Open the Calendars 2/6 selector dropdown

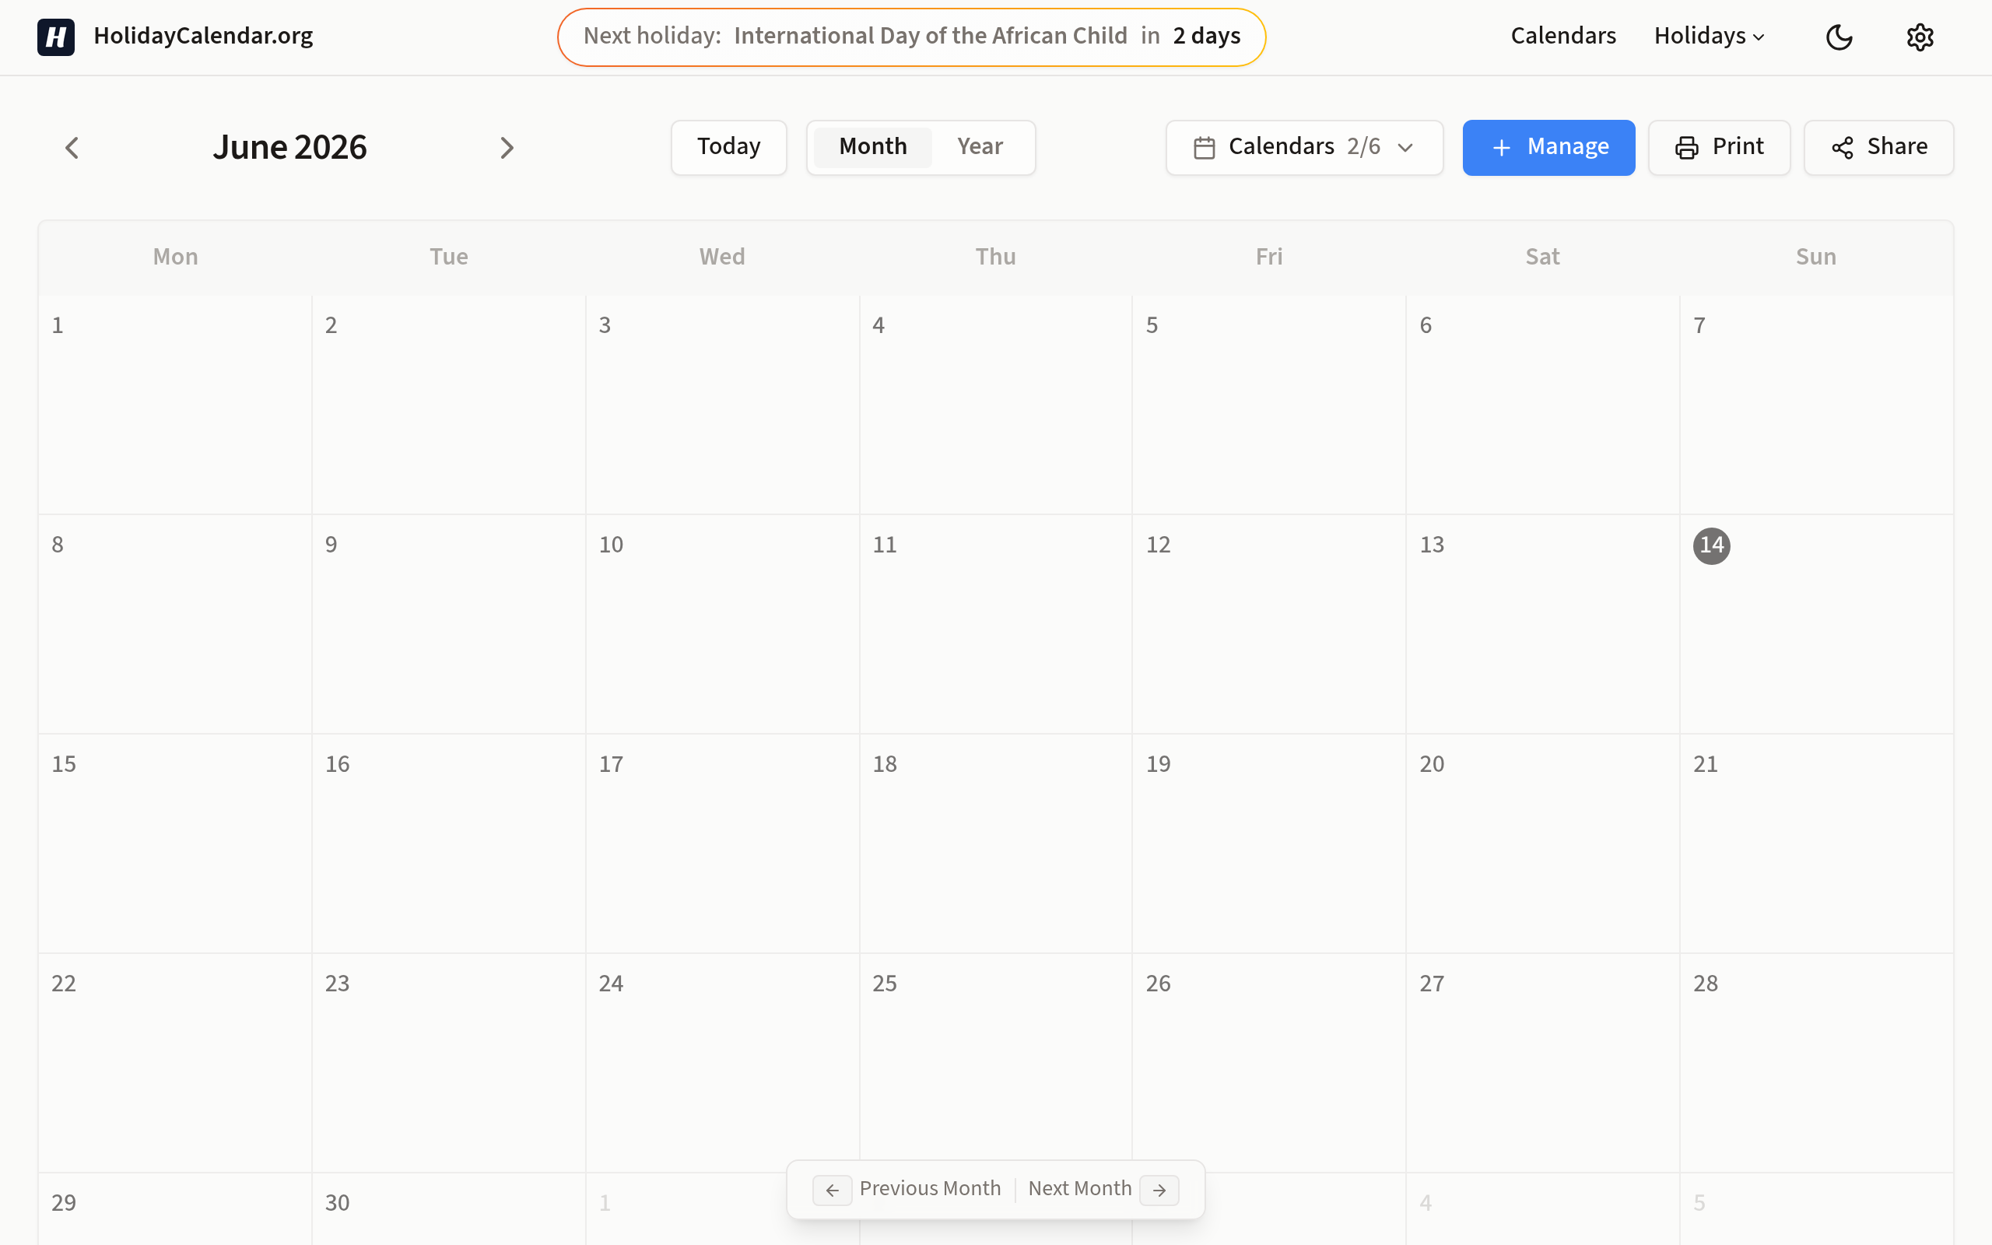click(1304, 147)
